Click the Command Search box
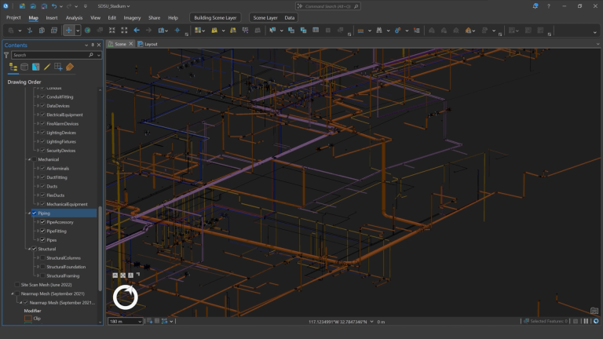Screen dimensions: 603x339 point(328,6)
